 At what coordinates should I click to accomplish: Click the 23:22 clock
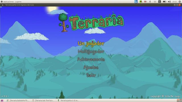[x=174, y=2]
